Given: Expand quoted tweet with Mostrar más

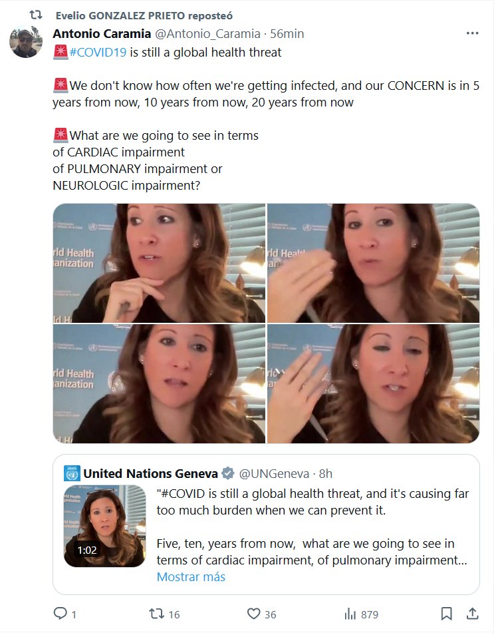Looking at the screenshot, I should point(191,576).
